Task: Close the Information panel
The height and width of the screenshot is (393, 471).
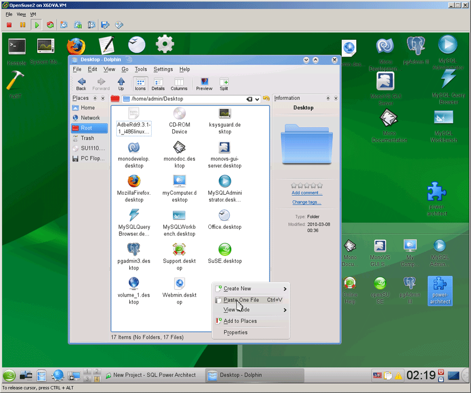Action: (336, 98)
